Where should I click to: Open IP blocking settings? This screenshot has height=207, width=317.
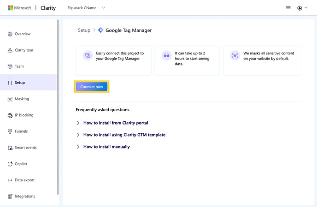tap(28, 115)
